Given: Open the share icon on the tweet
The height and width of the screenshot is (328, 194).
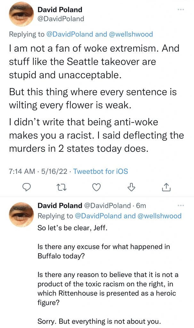Looking at the screenshot, I should 166,187.
